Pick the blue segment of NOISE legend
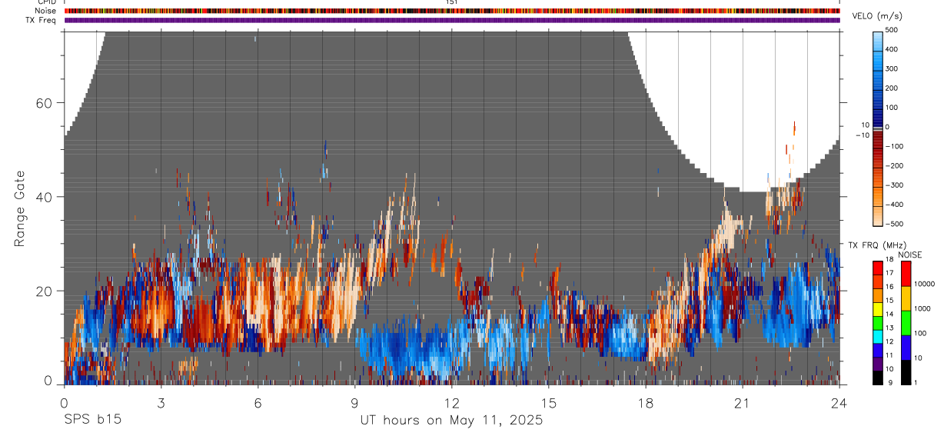Screen dimensions: 944x436 (x=906, y=348)
